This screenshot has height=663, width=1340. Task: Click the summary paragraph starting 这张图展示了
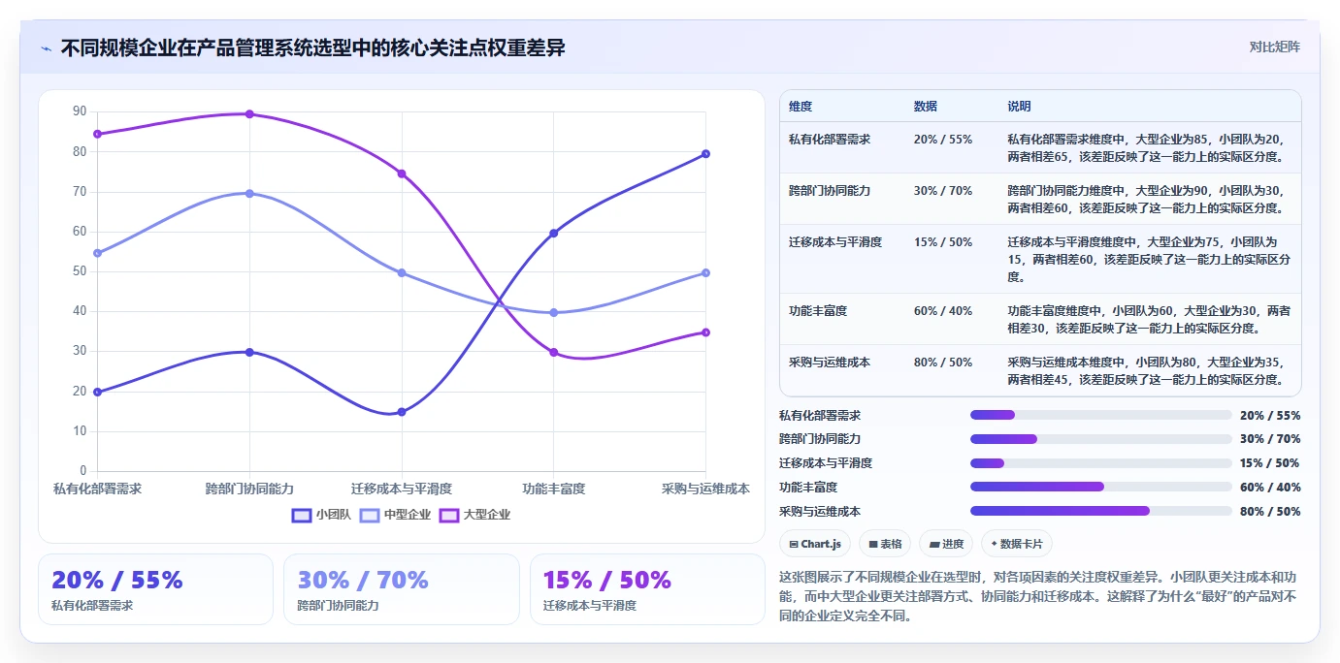tap(1037, 596)
